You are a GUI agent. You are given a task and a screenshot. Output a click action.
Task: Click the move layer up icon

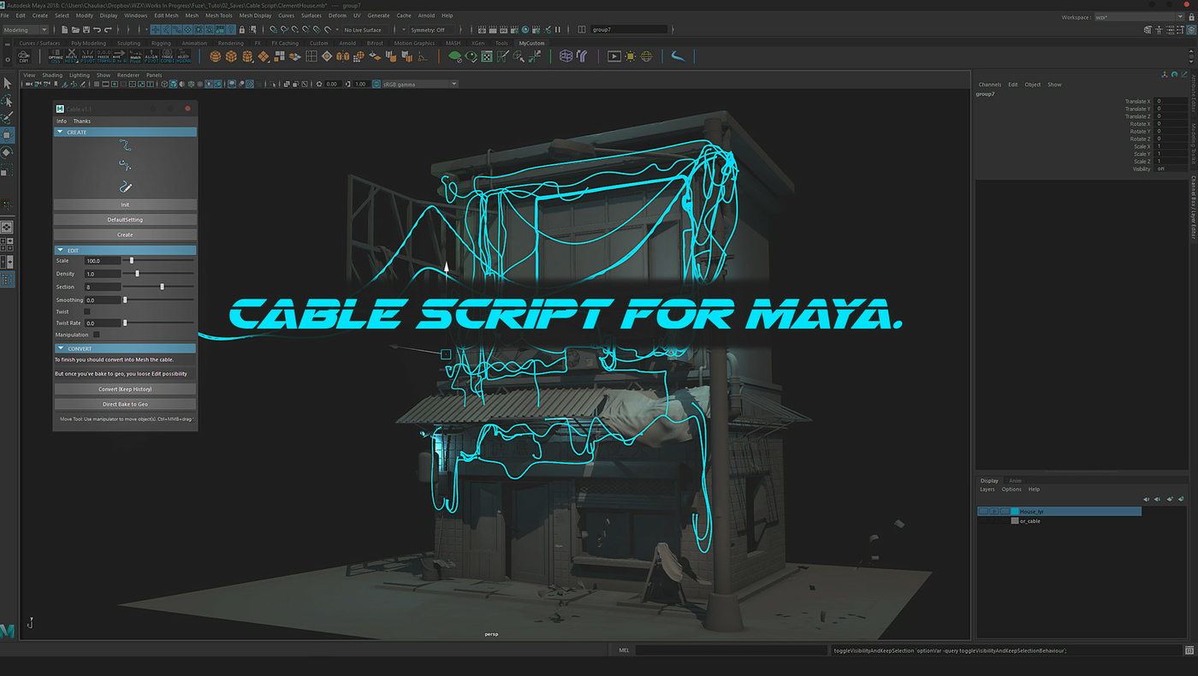tap(1147, 499)
